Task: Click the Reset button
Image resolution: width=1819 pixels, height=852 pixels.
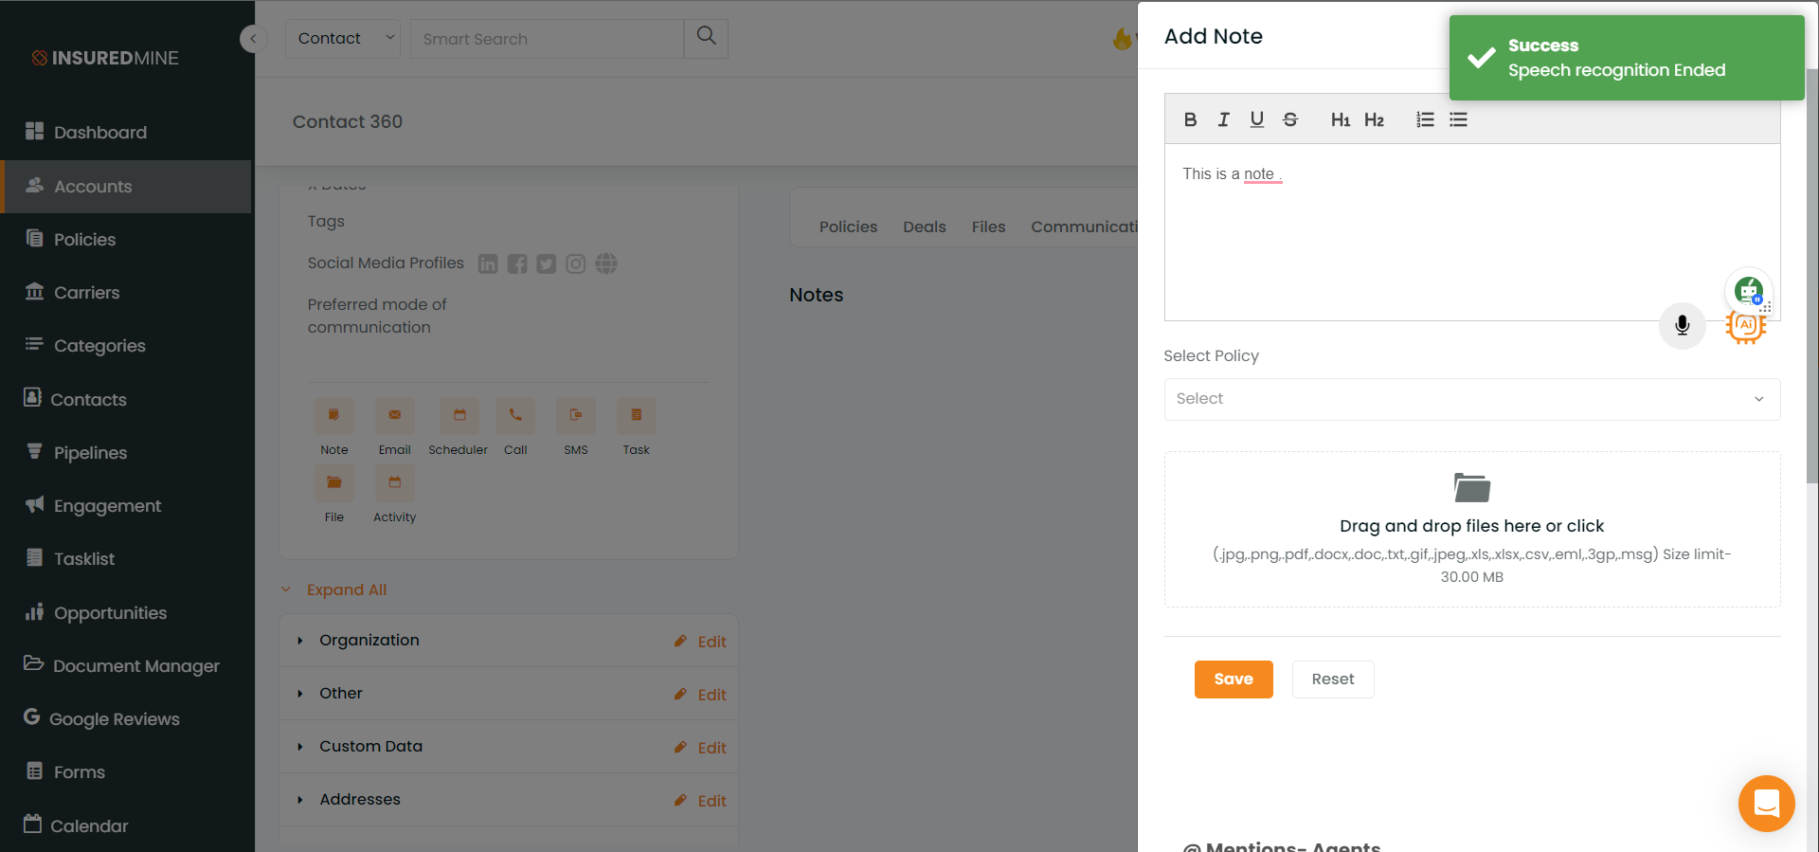Action: [x=1333, y=680]
